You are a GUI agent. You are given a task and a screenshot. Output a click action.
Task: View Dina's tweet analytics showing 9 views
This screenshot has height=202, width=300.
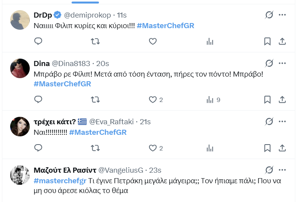pyautogui.click(x=213, y=100)
